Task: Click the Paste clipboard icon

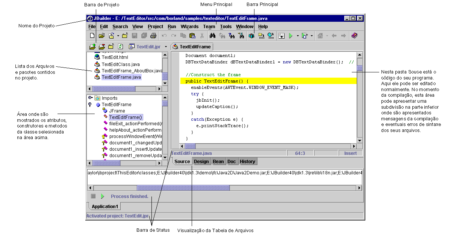Action: pos(192,36)
